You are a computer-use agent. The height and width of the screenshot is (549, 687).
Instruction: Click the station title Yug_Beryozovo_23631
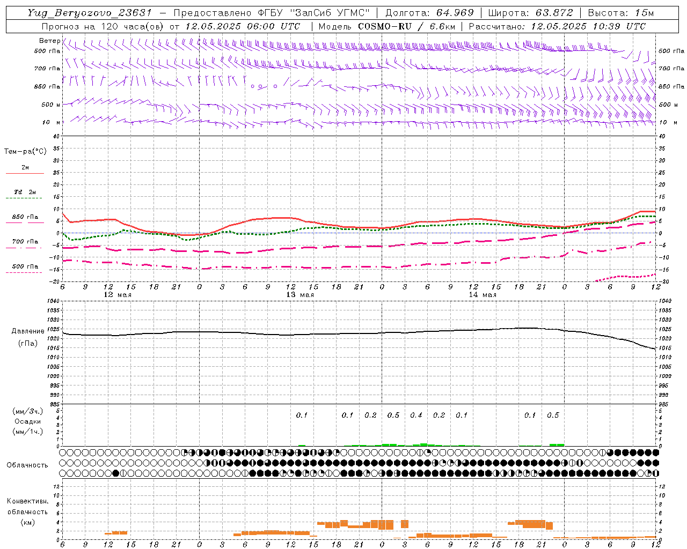[x=90, y=13]
